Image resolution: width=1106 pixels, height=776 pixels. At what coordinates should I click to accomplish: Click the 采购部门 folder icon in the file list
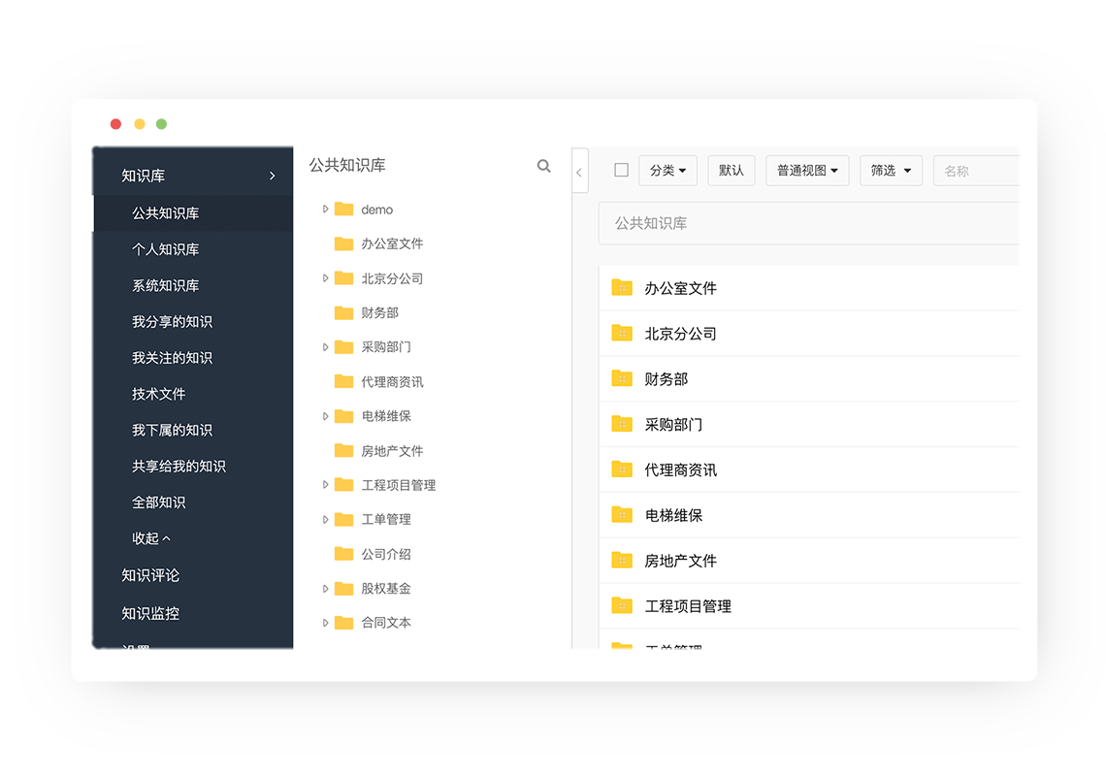(622, 423)
